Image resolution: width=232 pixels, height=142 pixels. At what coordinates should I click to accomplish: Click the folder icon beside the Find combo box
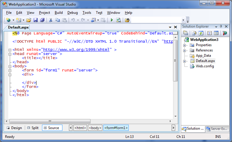coord(127,20)
